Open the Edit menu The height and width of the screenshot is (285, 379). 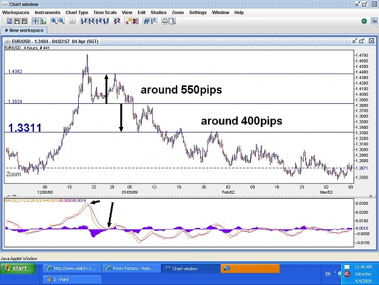tap(142, 13)
